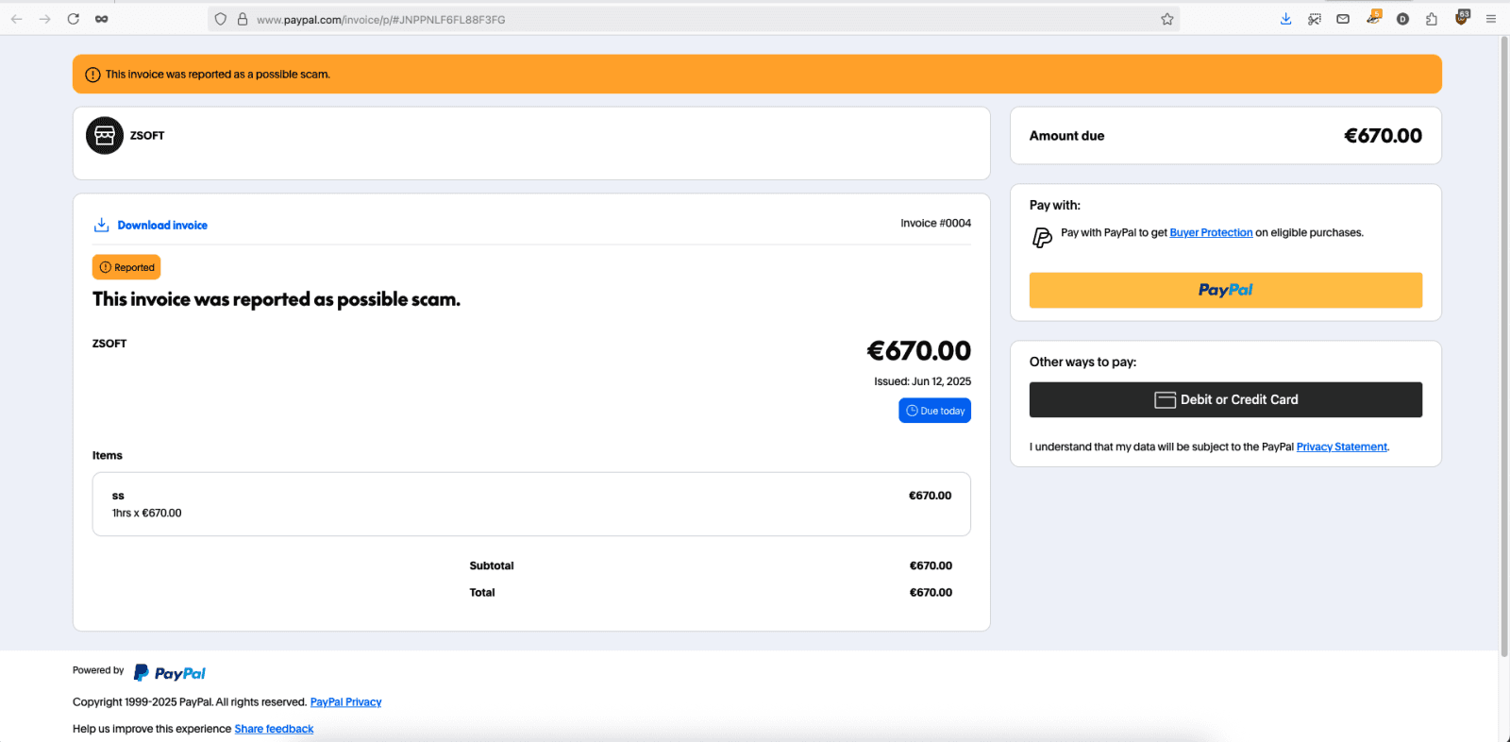Click the infinity mask icon beside reload
This screenshot has width=1510, height=742.
[x=101, y=19]
